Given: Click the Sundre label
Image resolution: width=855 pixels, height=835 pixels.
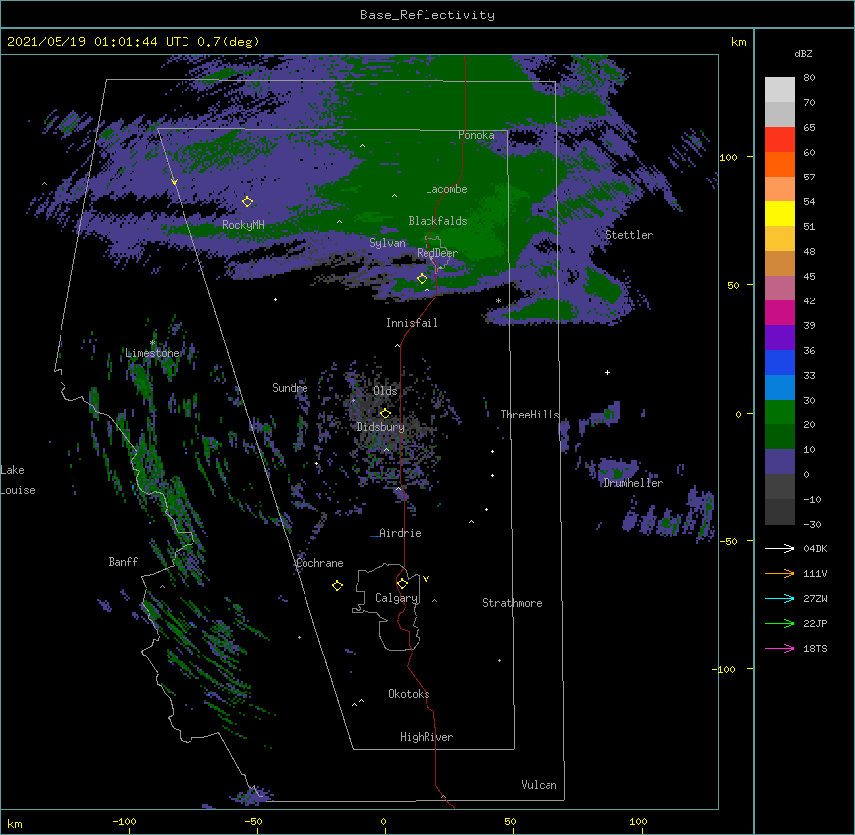Looking at the screenshot, I should click(x=290, y=388).
